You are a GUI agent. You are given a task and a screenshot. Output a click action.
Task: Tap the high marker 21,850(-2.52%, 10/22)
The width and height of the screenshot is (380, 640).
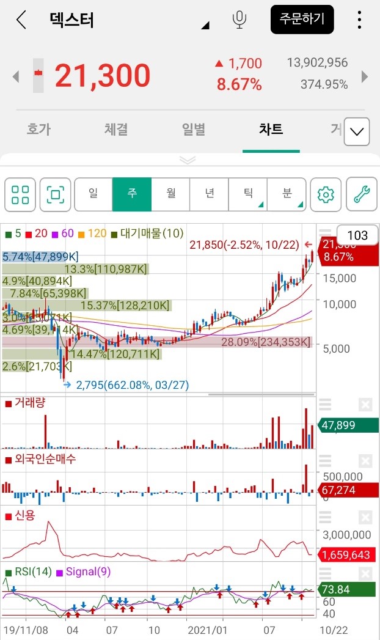click(x=244, y=245)
